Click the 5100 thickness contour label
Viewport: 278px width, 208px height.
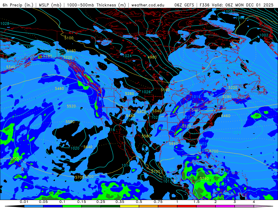69,38
